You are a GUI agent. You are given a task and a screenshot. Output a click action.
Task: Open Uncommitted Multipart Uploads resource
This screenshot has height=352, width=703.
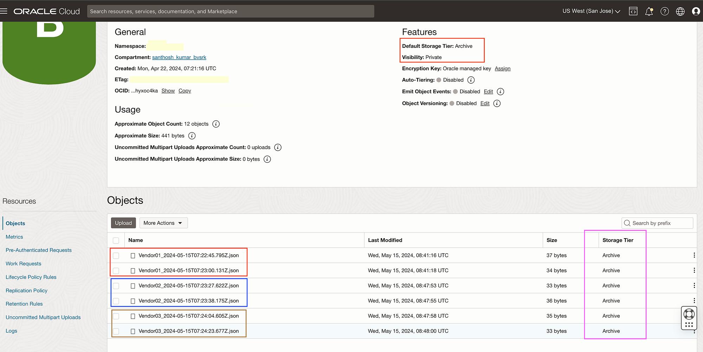pos(43,317)
